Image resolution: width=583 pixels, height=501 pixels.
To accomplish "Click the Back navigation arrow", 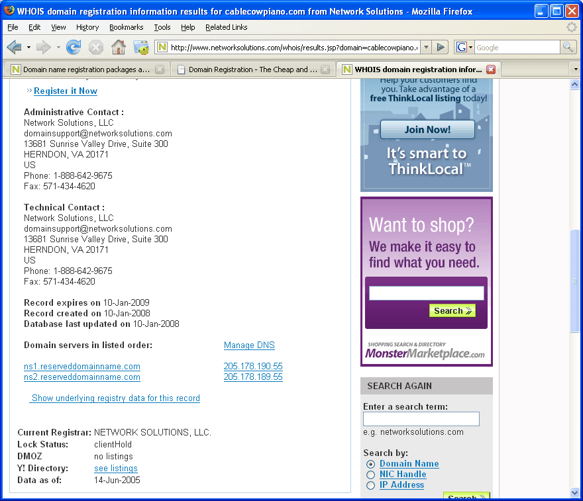I will click(14, 47).
